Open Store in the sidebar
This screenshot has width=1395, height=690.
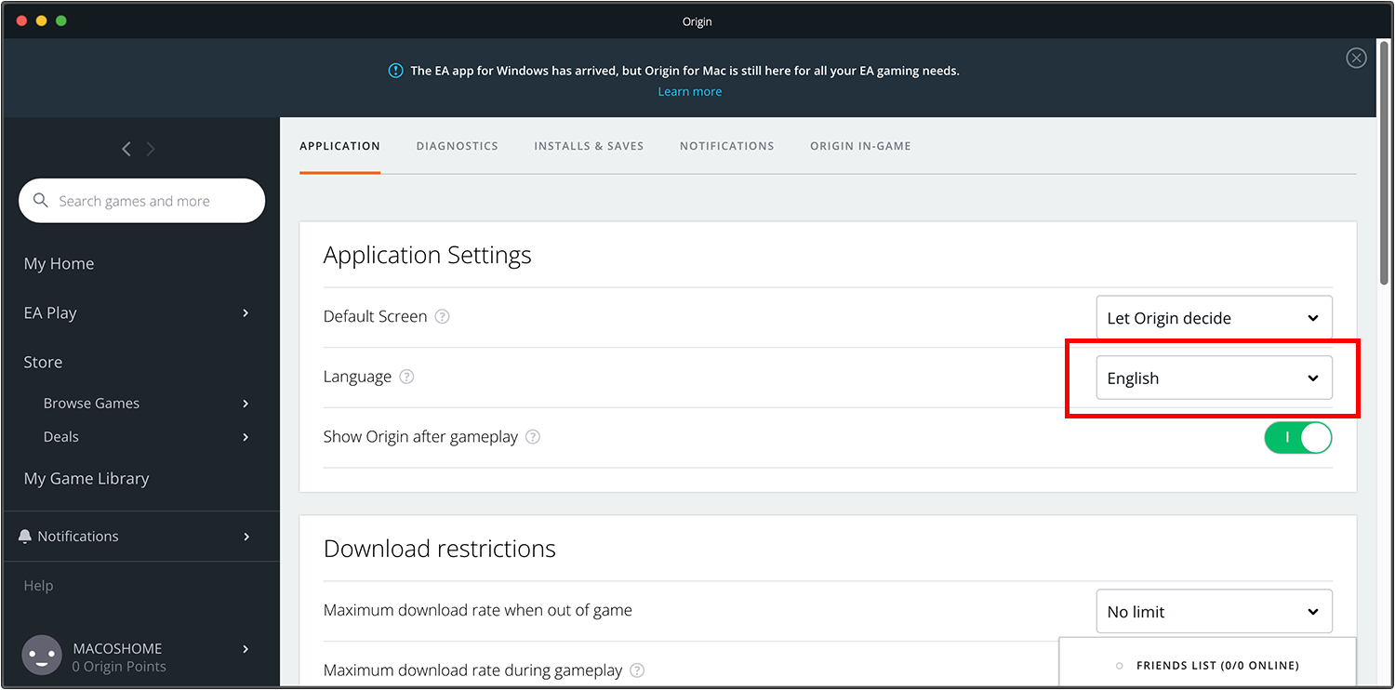tap(43, 363)
